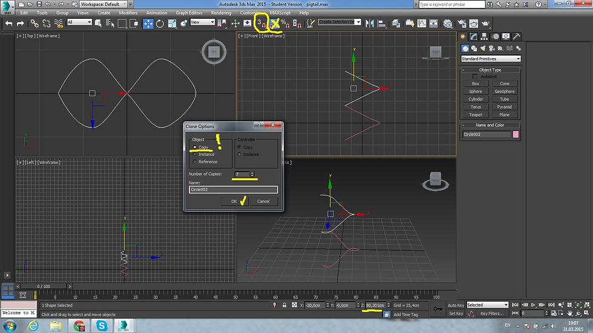Screen dimensions: 593x333
Task: Open the Graph Editors menu
Action: click(x=189, y=13)
